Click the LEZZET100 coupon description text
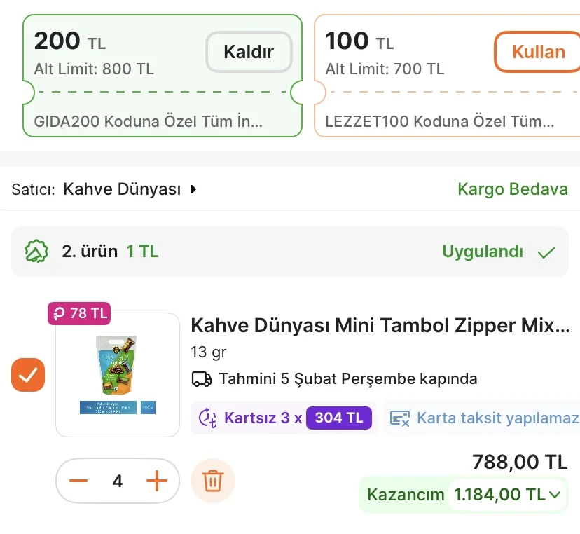Screen dimensions: 580x534 [x=440, y=121]
